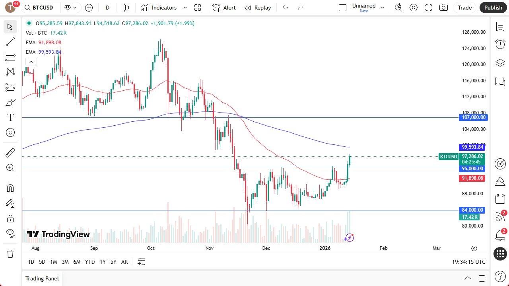This screenshot has width=509, height=286.
Task: Open chart settings via gear icon
Action: pos(414,8)
